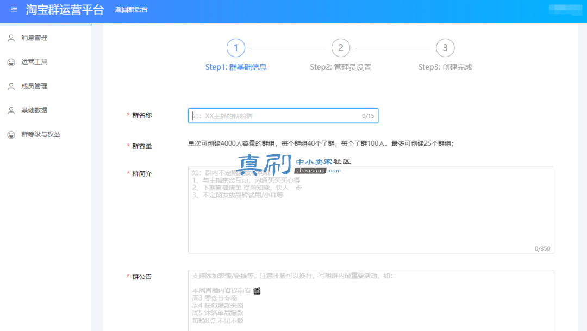Screen dimensions: 587x331
Task: Click the 0/350 character counter
Action: pos(542,248)
